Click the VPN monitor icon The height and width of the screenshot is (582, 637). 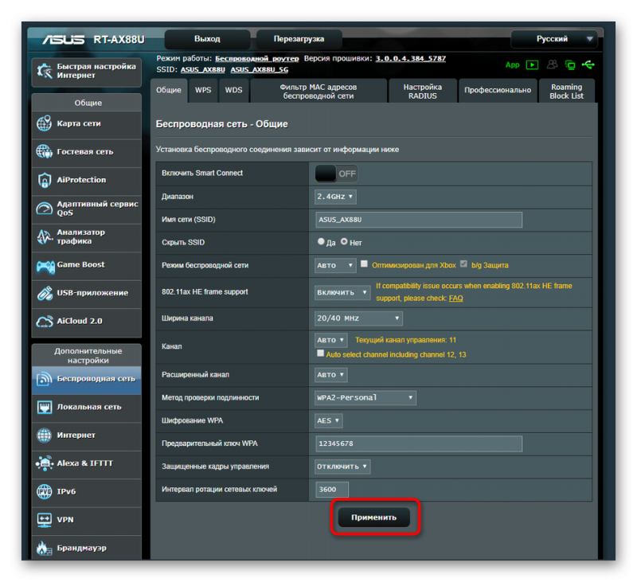[44, 520]
